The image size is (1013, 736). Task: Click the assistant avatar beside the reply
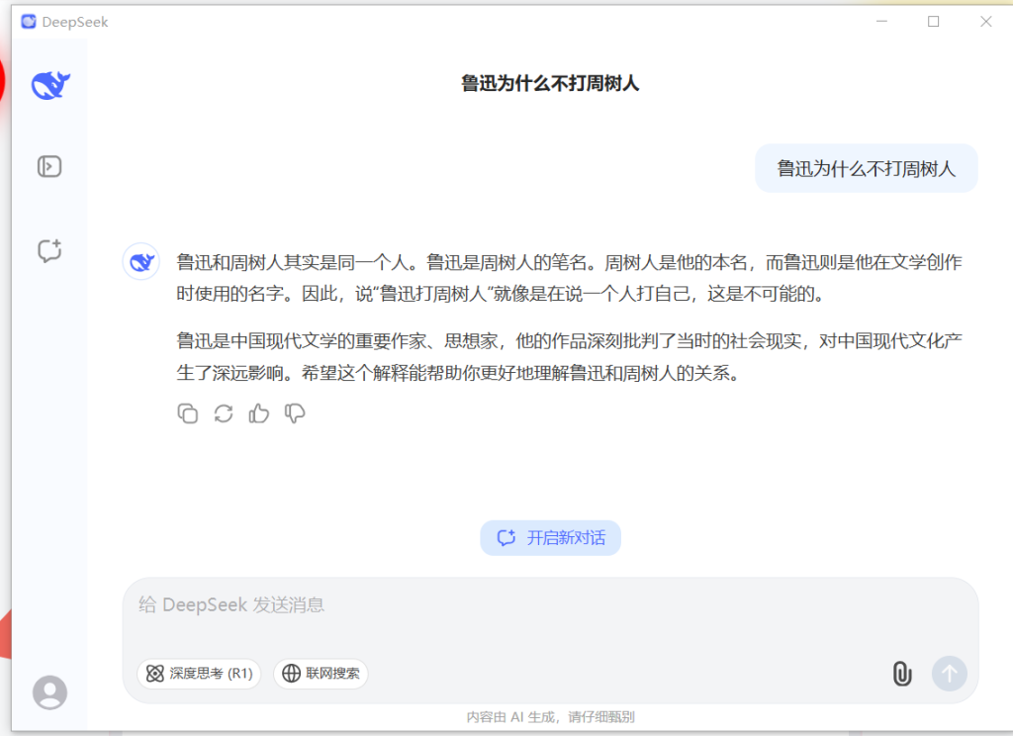point(140,262)
